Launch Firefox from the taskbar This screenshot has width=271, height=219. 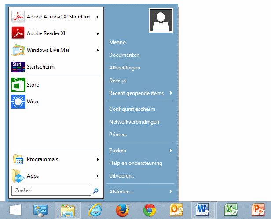coord(122,210)
